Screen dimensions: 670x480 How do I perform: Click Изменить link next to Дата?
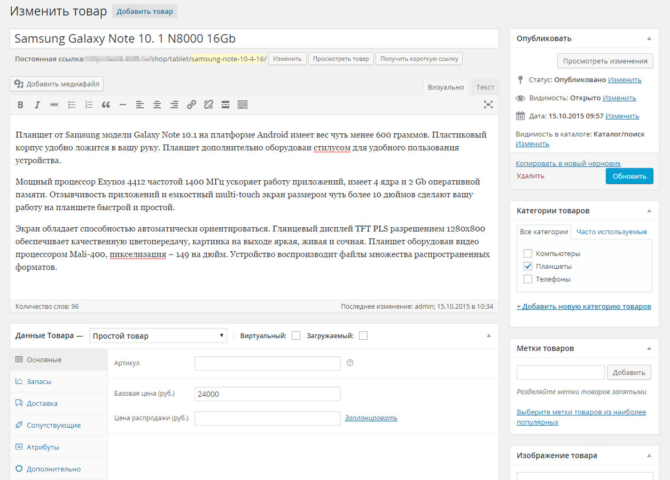622,116
